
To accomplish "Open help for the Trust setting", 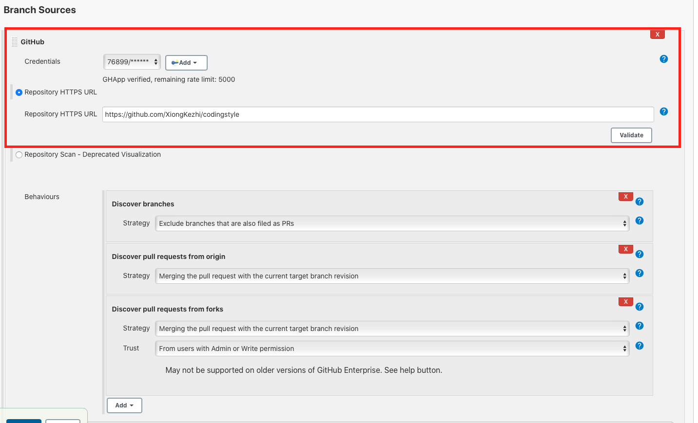I will click(x=640, y=346).
